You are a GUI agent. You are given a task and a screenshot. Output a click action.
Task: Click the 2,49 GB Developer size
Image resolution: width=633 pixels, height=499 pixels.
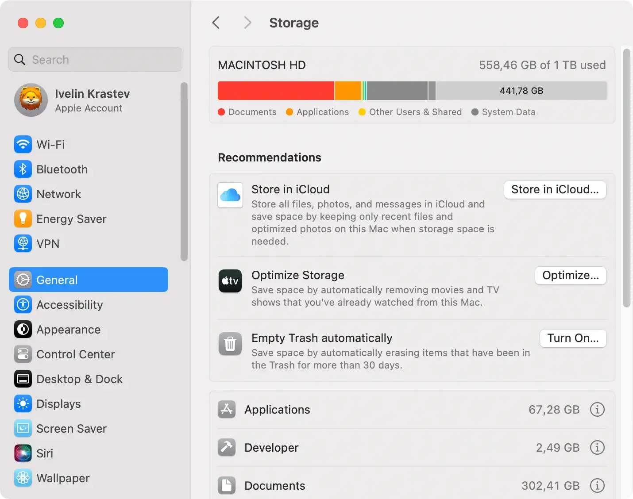click(x=558, y=447)
